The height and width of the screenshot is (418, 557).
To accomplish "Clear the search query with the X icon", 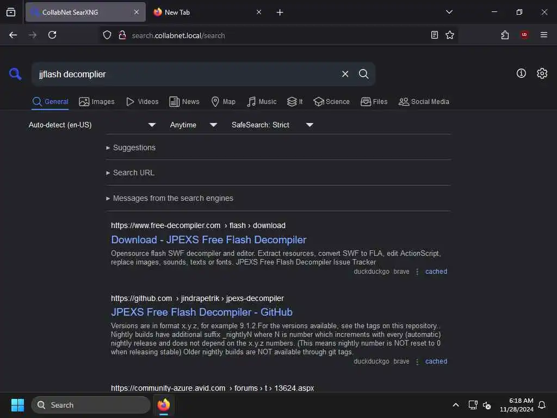I will tap(345, 74).
